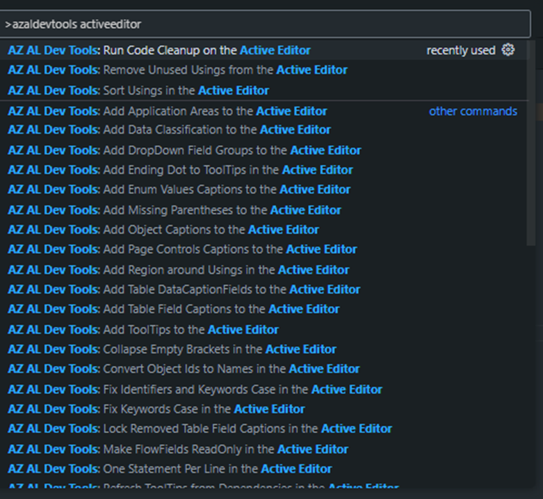Viewport: 543px width, 499px height.
Task: Select Add Ending Dot to ToolTips command
Action: click(x=264, y=170)
